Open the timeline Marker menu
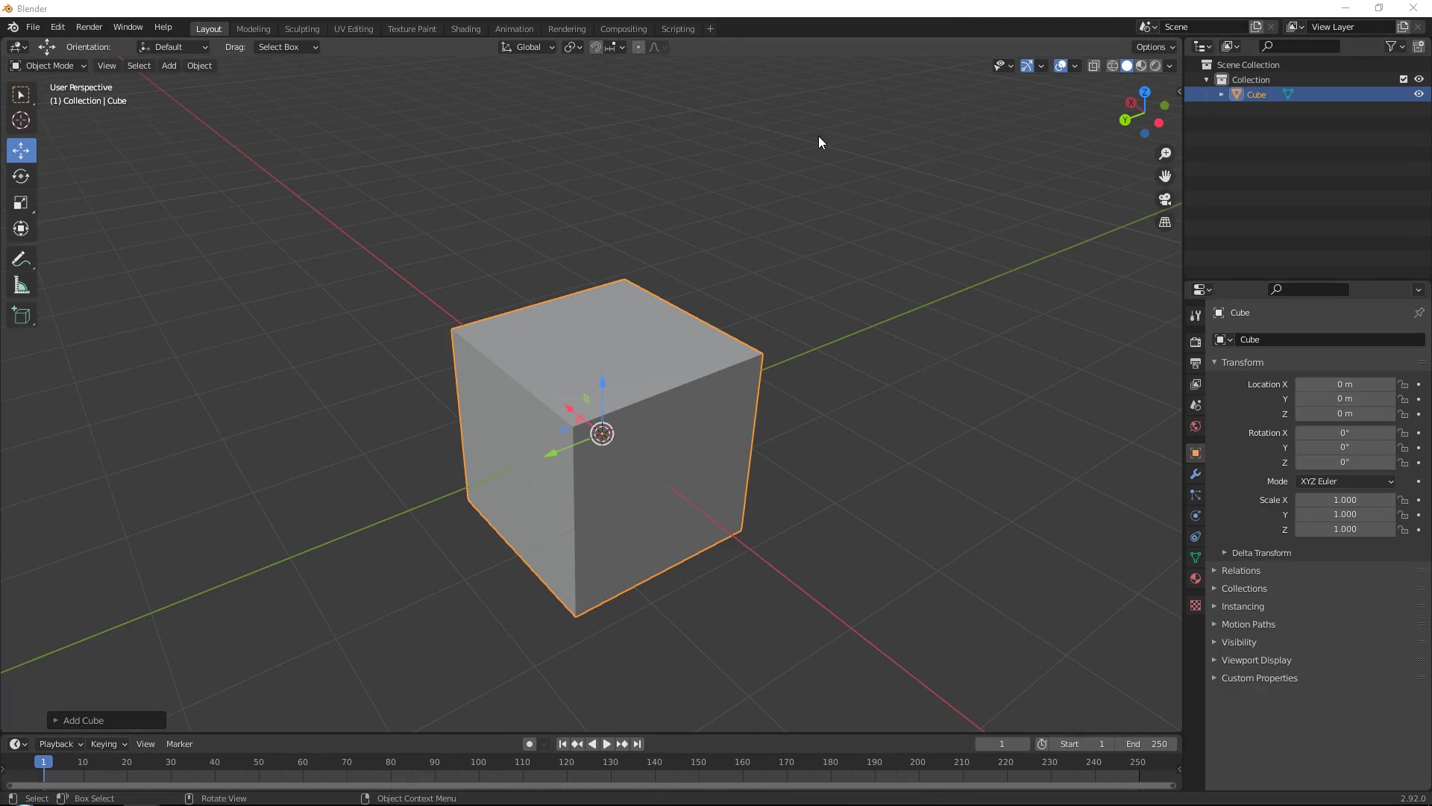 coord(179,744)
